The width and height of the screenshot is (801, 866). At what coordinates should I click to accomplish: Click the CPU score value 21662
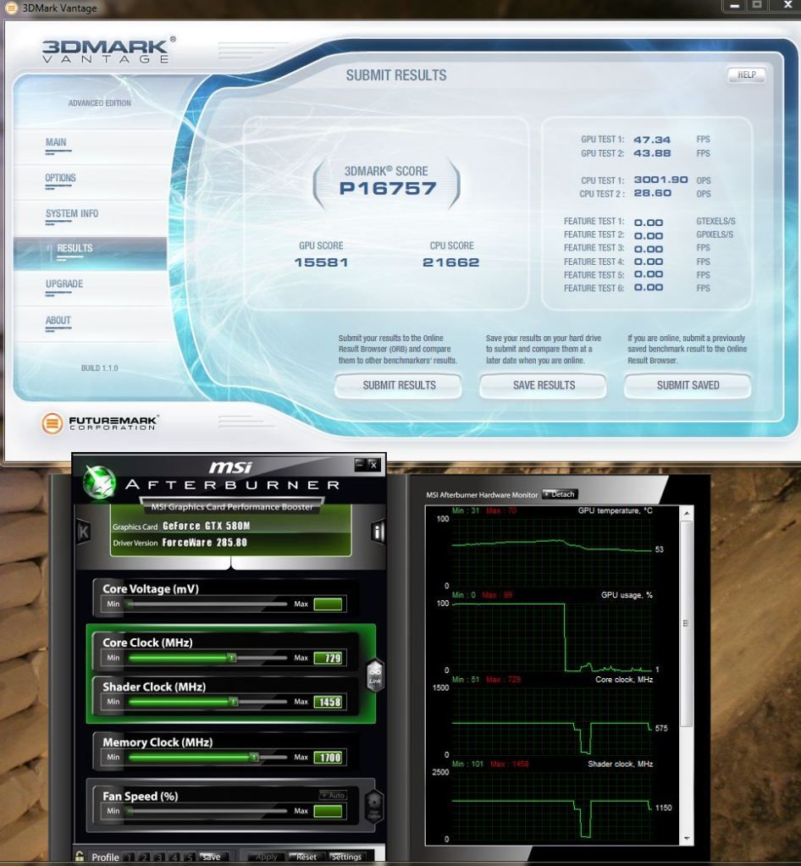450,263
